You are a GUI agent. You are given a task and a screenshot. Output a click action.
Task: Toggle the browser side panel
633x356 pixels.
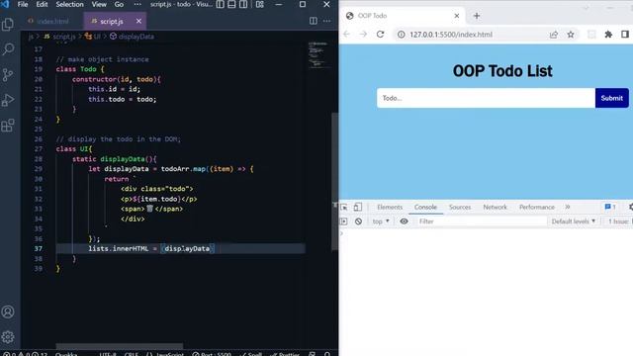pyautogui.click(x=625, y=35)
